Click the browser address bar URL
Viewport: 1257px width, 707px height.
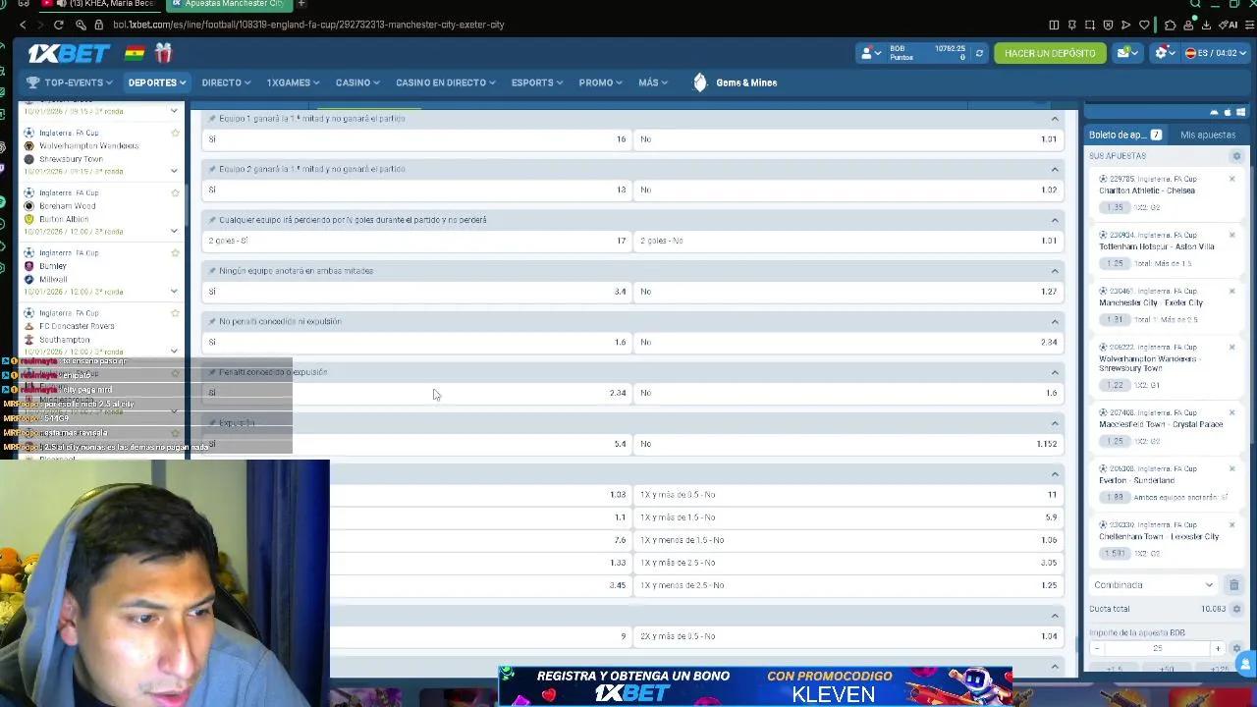click(x=308, y=25)
